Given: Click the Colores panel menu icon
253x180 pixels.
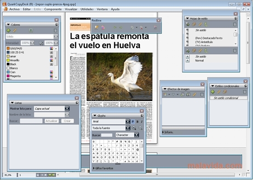Looking at the screenshot, I should [x=57, y=25].
